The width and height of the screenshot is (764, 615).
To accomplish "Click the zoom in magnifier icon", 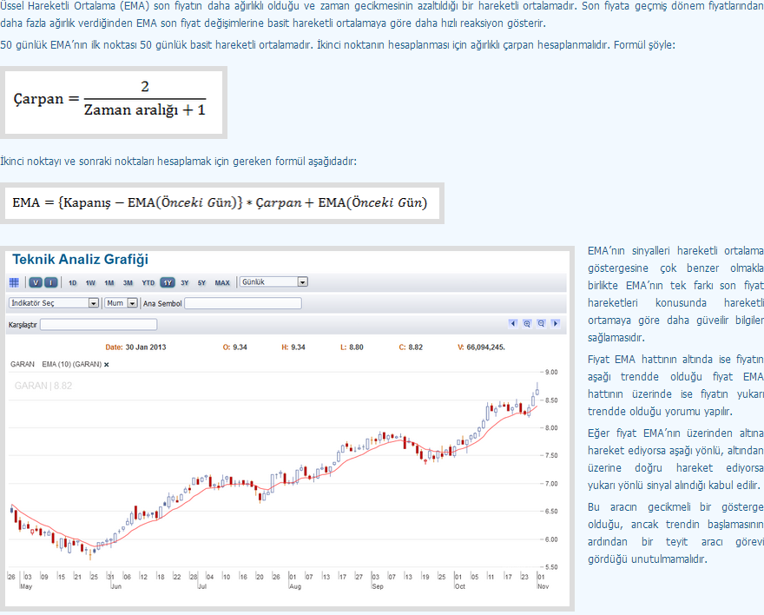I will point(527,324).
